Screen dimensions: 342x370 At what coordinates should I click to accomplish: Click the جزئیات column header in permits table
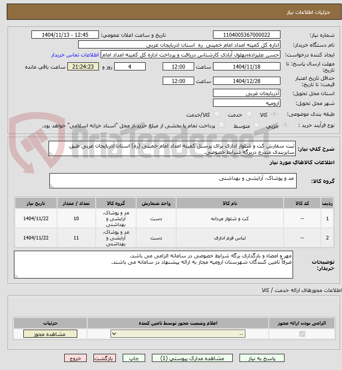click(x=50, y=323)
